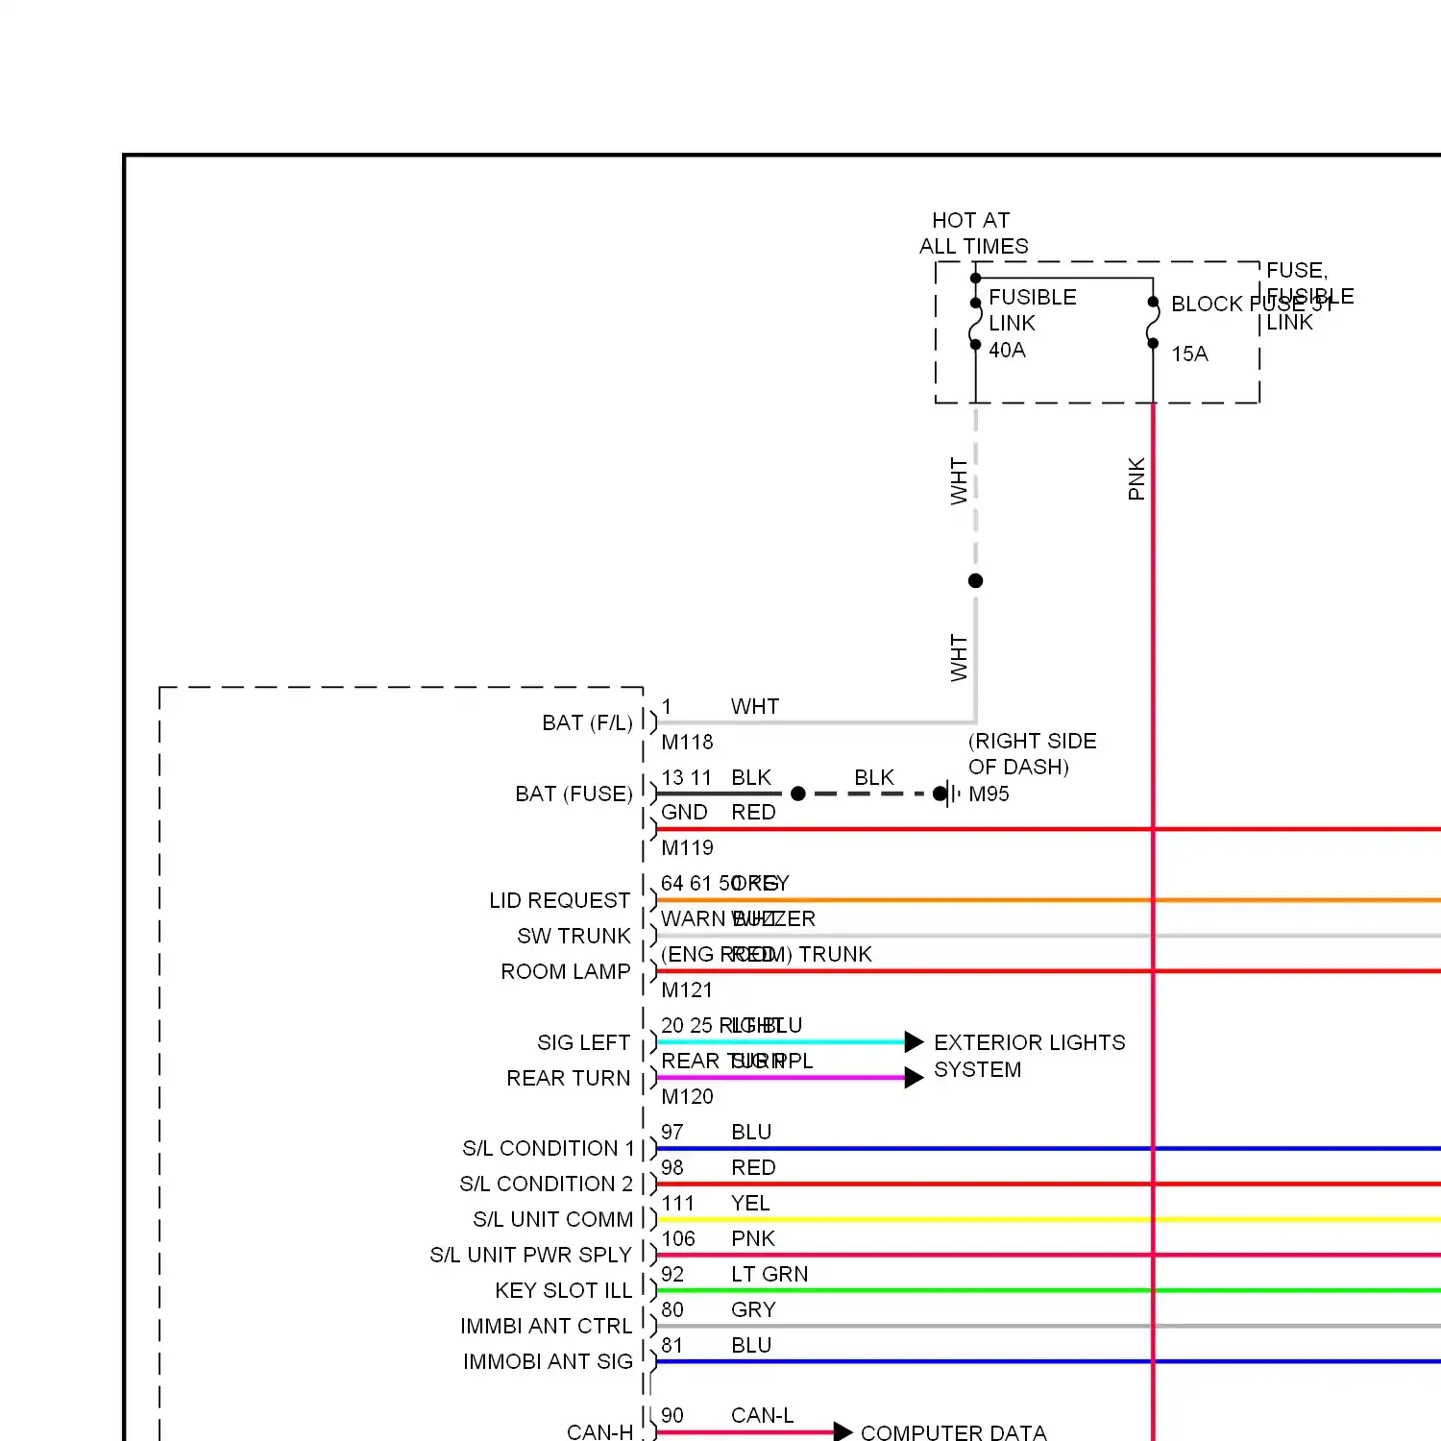Click the GND text below pins 13 11
The height and width of the screenshot is (1441, 1441).
coord(684,812)
